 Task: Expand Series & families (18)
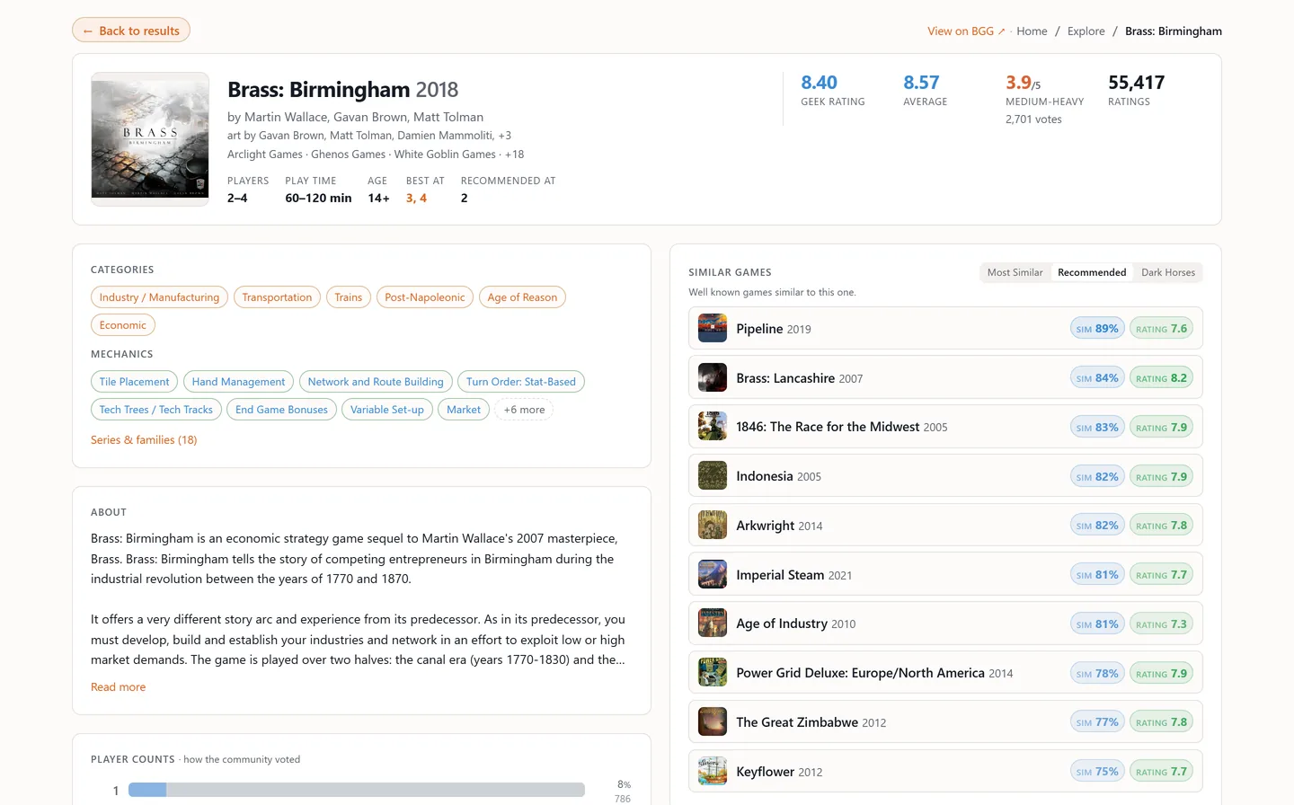tap(144, 440)
